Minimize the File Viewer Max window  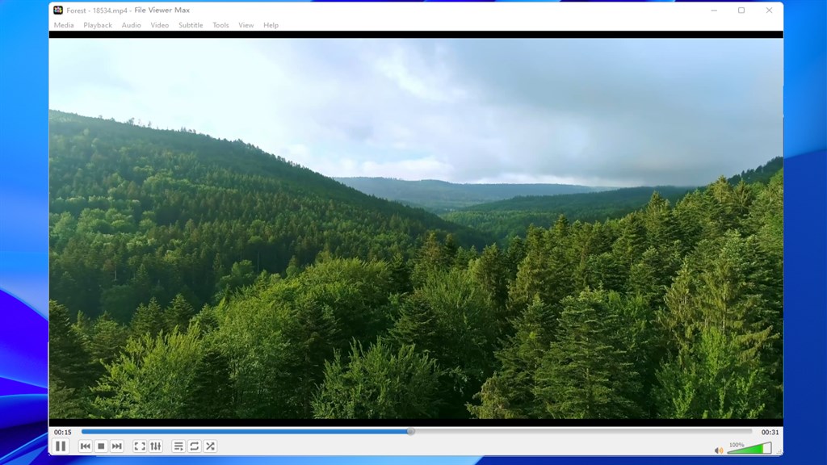click(x=714, y=10)
